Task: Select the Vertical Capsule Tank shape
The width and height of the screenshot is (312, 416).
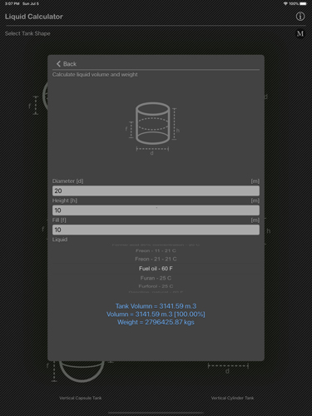Action: (x=81, y=398)
